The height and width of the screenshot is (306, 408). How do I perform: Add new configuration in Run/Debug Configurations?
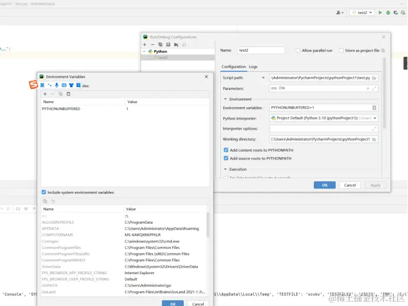coord(145,45)
